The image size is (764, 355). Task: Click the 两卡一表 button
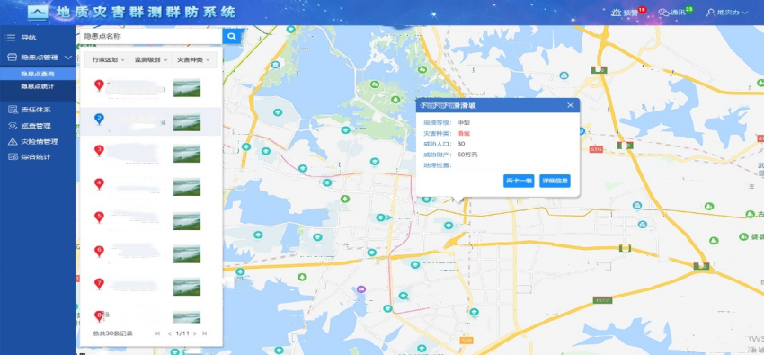(x=519, y=182)
